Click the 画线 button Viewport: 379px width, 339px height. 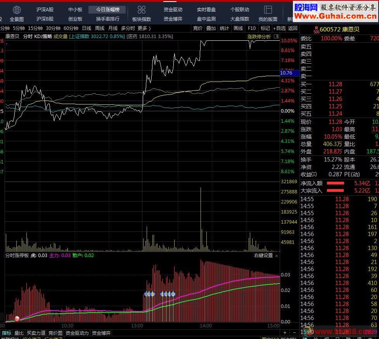[238, 28]
